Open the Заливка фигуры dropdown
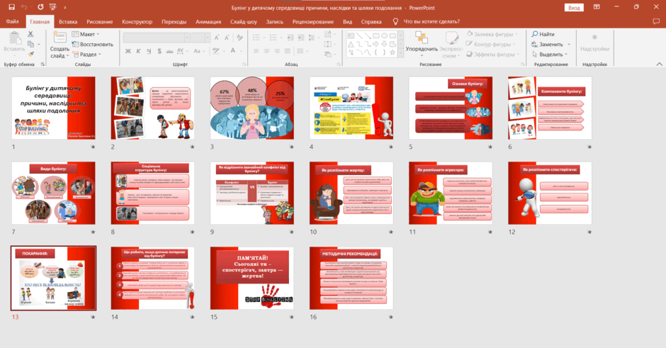 (492, 34)
